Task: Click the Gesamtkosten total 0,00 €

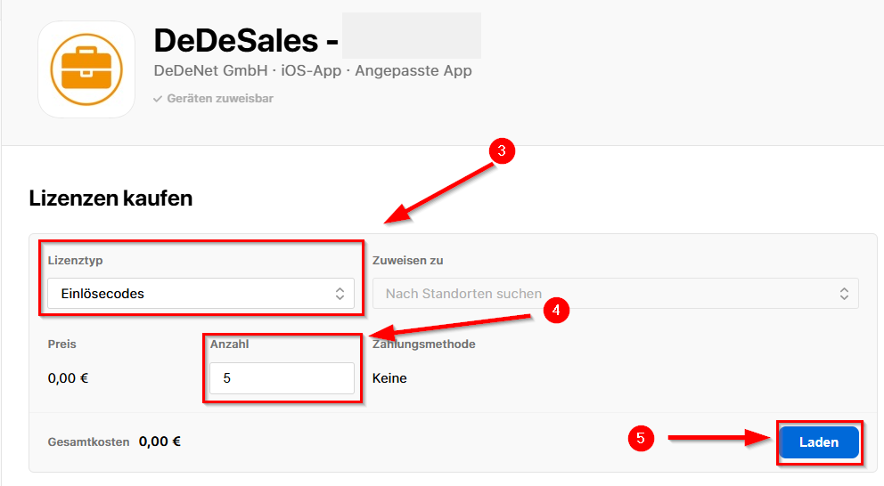Action: (x=160, y=441)
